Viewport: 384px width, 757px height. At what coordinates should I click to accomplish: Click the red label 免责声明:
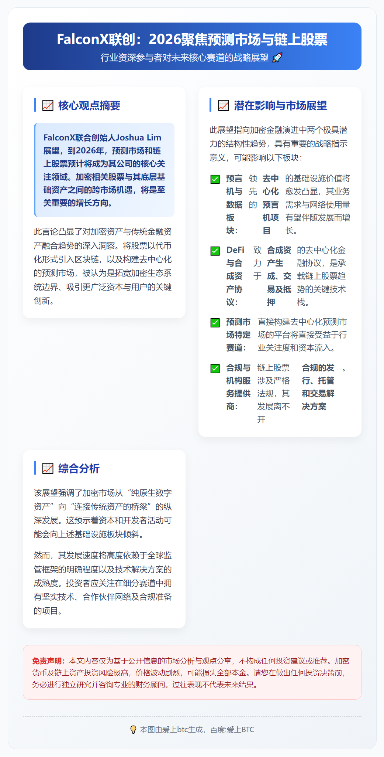pyautogui.click(x=49, y=661)
